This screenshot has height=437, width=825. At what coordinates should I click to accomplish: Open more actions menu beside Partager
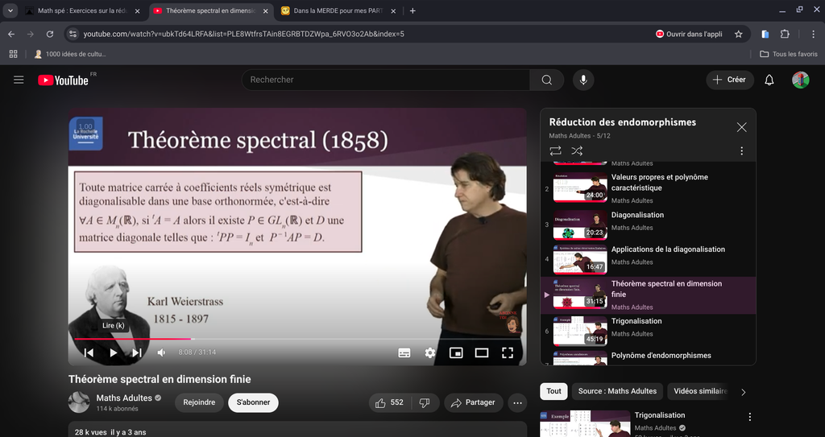pos(517,402)
